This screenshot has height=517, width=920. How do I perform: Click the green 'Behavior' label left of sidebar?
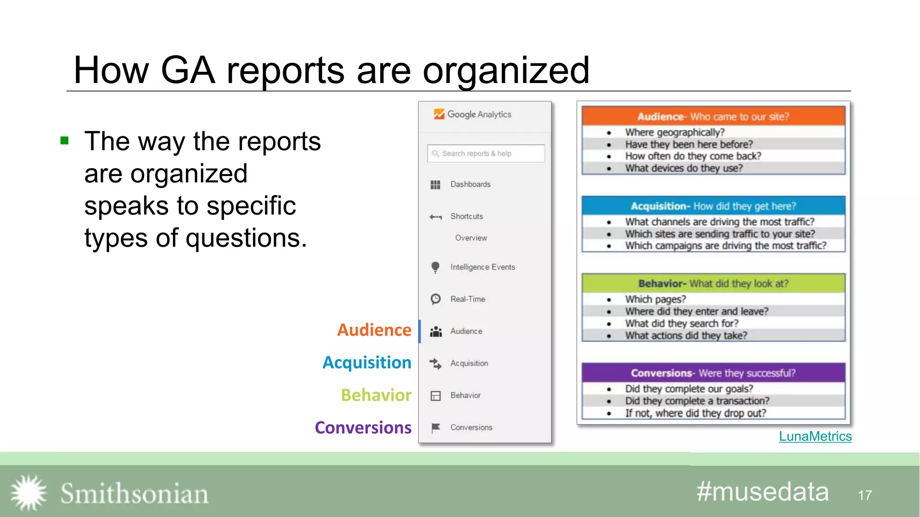pos(376,395)
